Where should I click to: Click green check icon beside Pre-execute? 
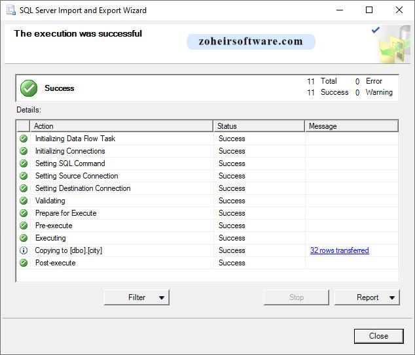click(24, 226)
